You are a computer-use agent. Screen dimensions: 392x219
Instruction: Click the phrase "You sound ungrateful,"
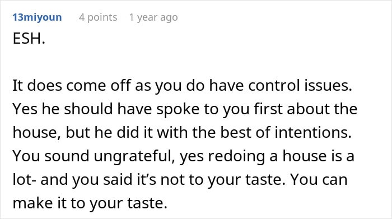tap(94, 156)
